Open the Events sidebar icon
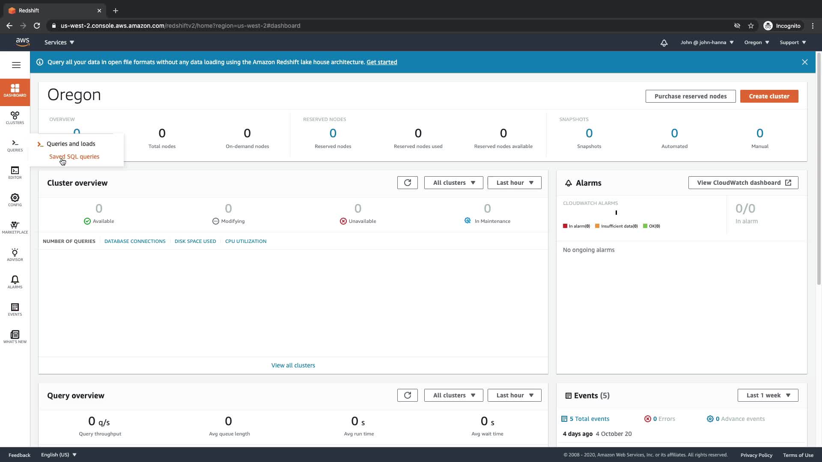The image size is (822, 462). [x=15, y=309]
